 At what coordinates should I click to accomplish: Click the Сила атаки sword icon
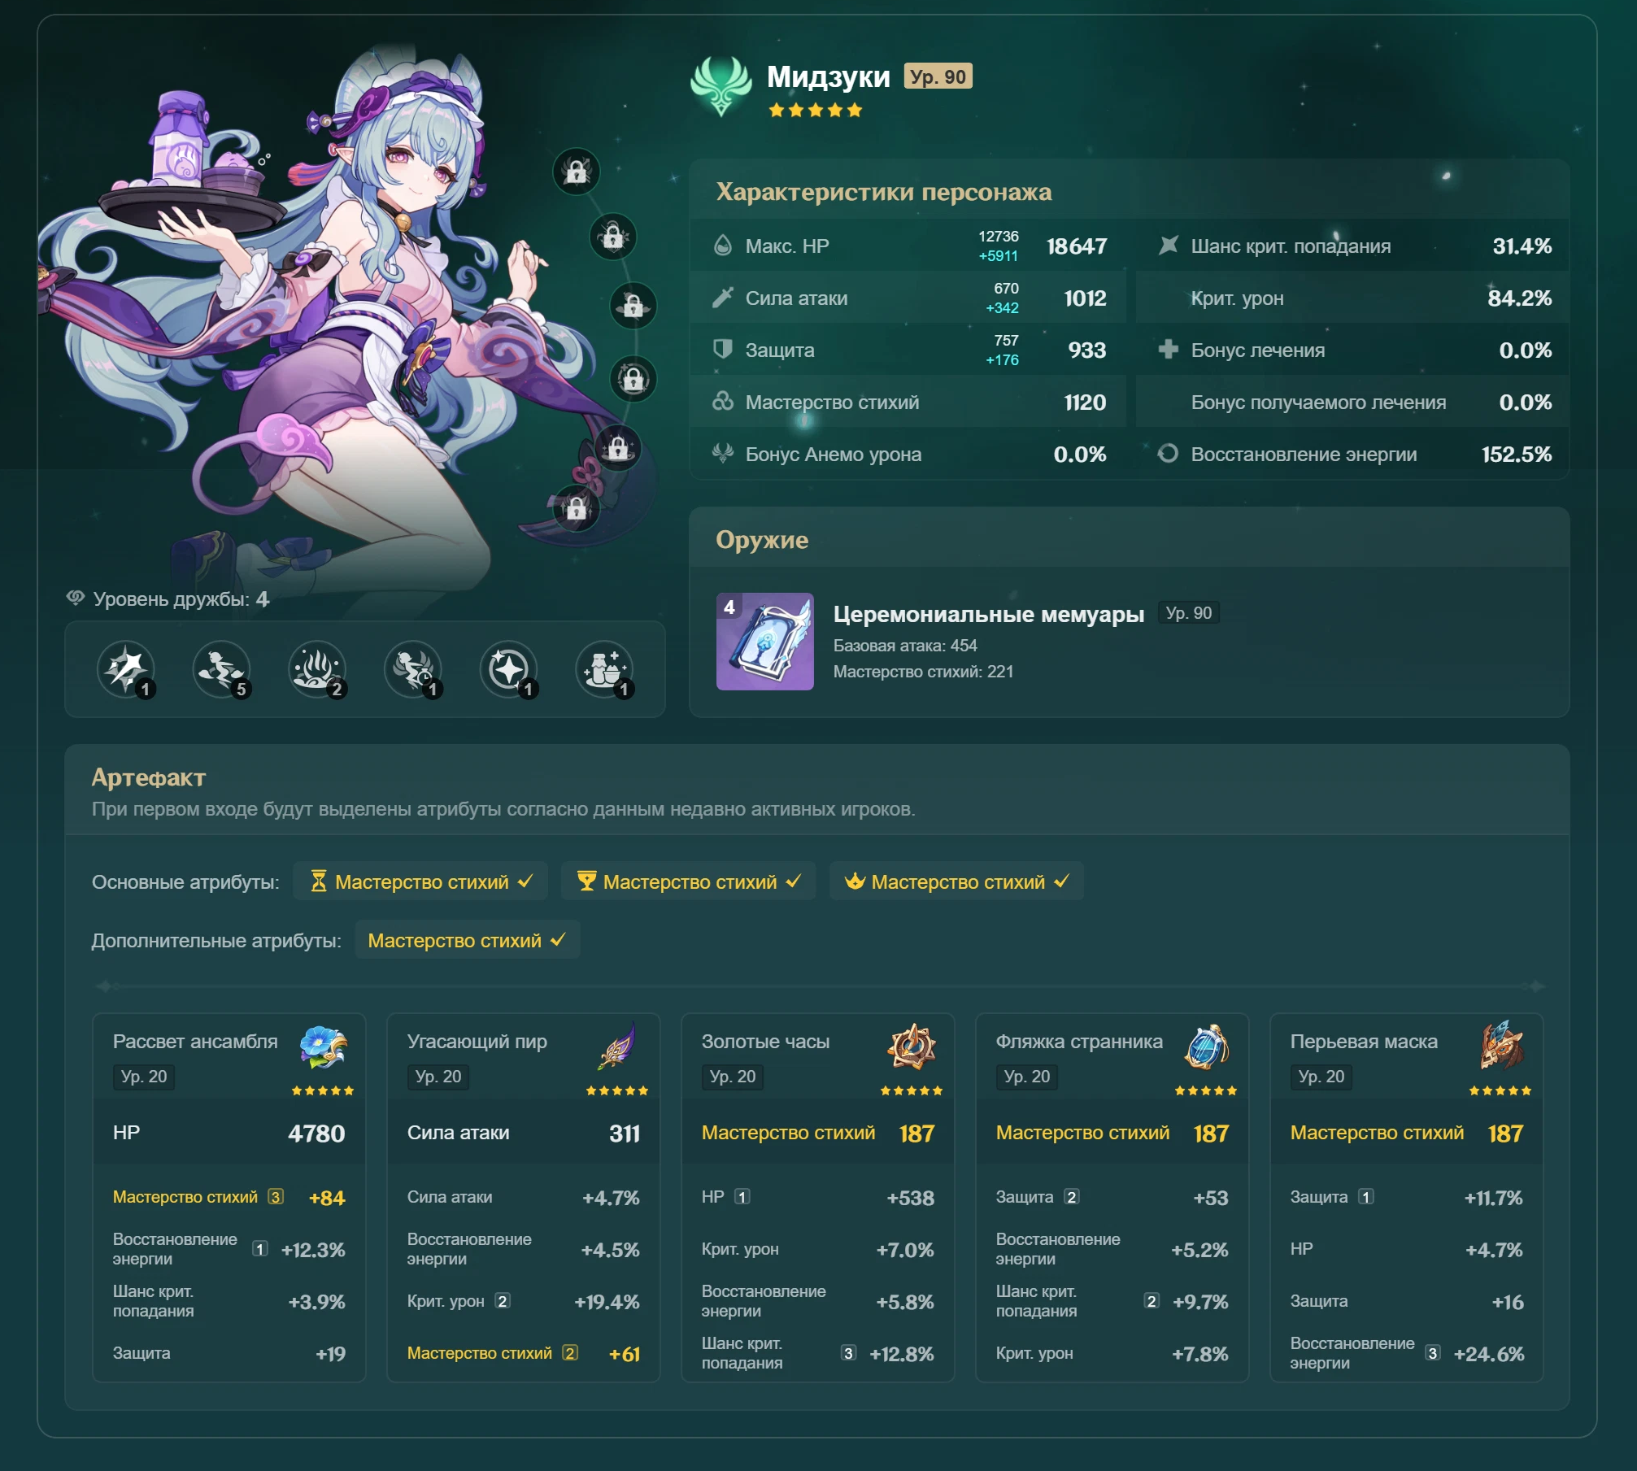coord(722,298)
